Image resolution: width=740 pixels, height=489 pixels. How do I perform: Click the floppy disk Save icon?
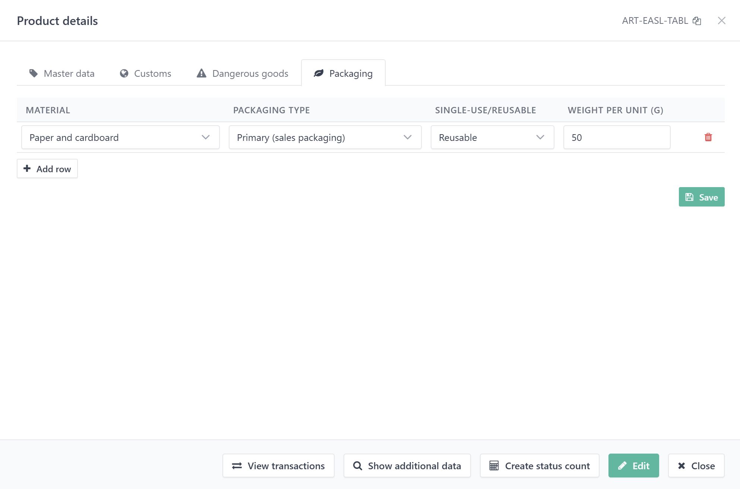coord(690,197)
